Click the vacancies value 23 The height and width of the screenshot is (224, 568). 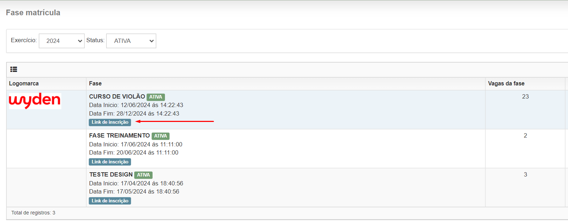(x=525, y=96)
